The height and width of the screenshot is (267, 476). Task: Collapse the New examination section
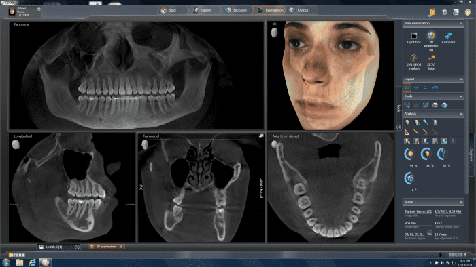pyautogui.click(x=461, y=23)
